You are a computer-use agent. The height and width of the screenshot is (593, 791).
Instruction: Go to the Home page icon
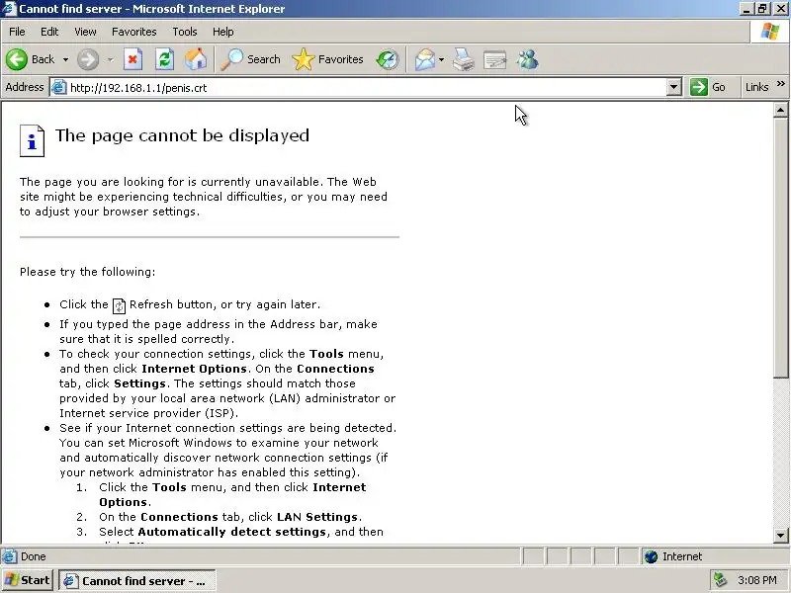tap(196, 59)
